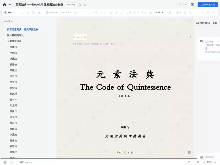Screen dimensions: 220x165
Task: Open the Normal paragraph style dropdown
Action: tap(67, 12)
